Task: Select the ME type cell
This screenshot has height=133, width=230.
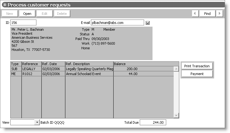Action: click(16, 74)
